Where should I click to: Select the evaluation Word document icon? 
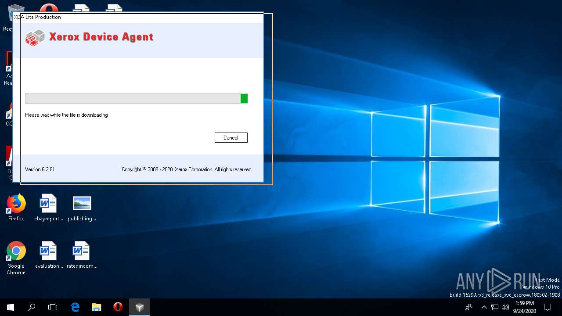49,255
